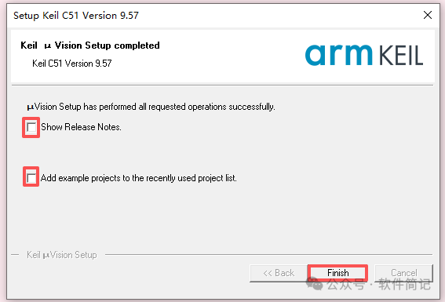The width and height of the screenshot is (445, 302).
Task: Click the µ symbol before 'Vision Setup has'
Action: point(31,107)
